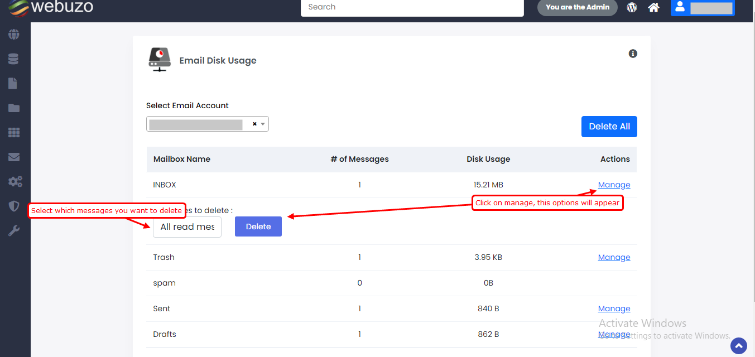Click the wrench tools sidebar icon
The image size is (755, 357).
click(14, 231)
